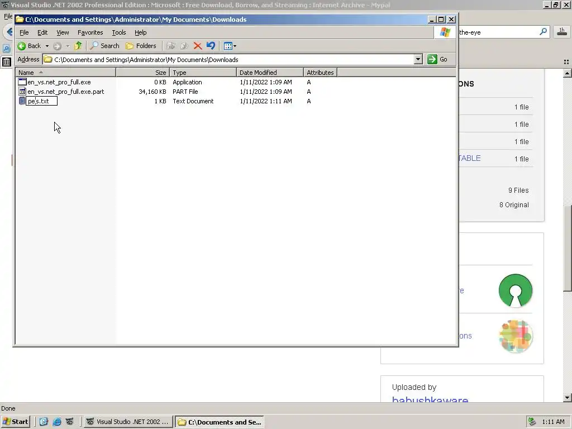Open the Favorites menu

[x=90, y=32]
